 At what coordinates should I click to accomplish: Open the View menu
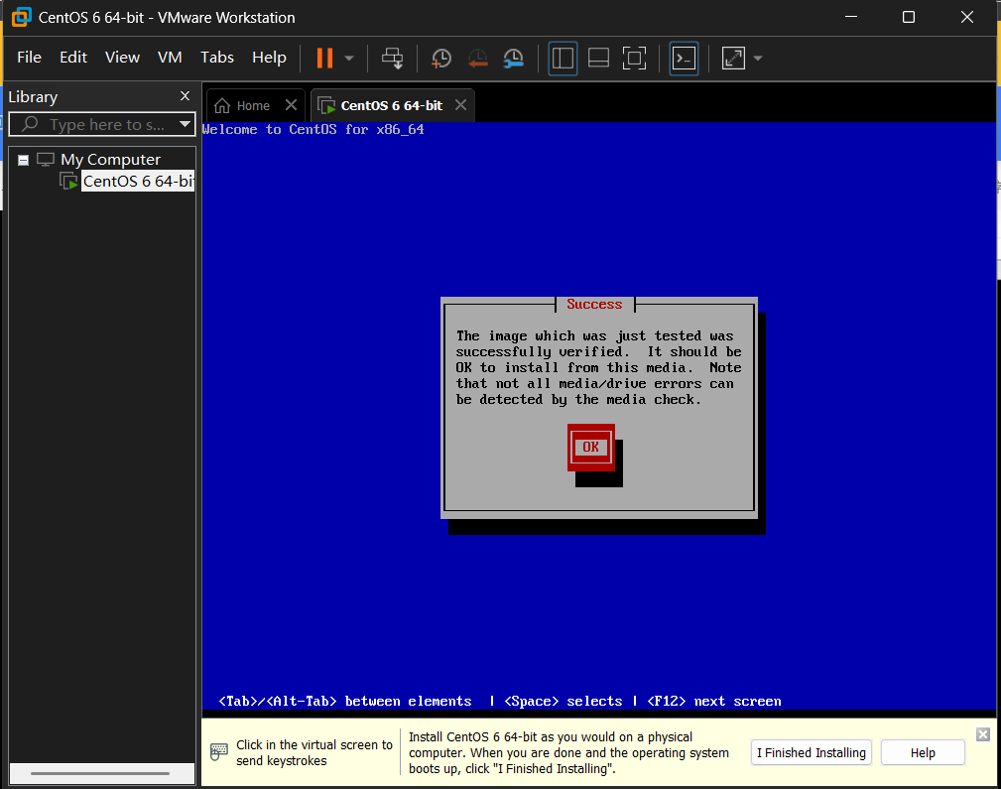click(x=122, y=58)
